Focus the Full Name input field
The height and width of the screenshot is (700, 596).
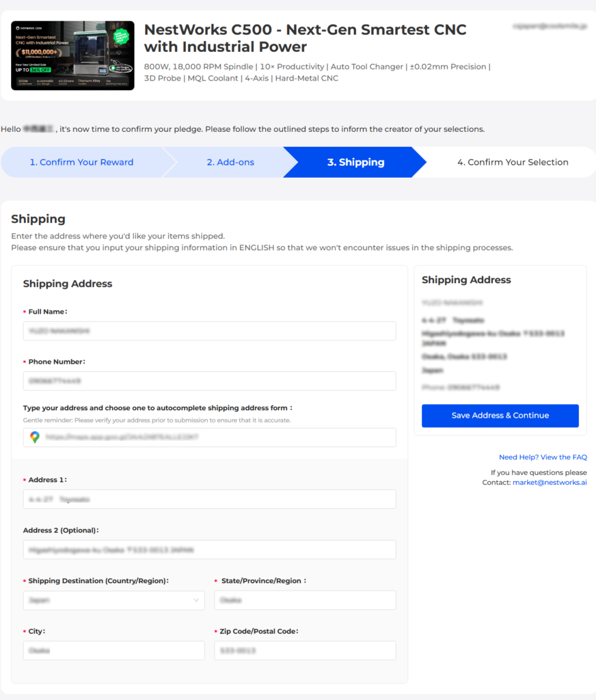pyautogui.click(x=209, y=331)
